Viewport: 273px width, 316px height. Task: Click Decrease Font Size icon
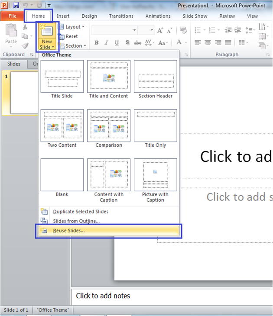(169, 30)
